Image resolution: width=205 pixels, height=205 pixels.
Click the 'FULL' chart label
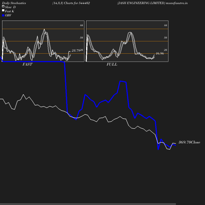click(112, 64)
